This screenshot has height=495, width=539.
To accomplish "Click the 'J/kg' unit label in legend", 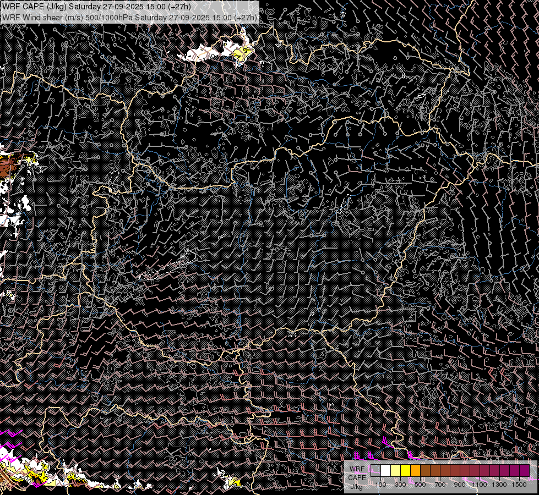I will click(x=357, y=487).
